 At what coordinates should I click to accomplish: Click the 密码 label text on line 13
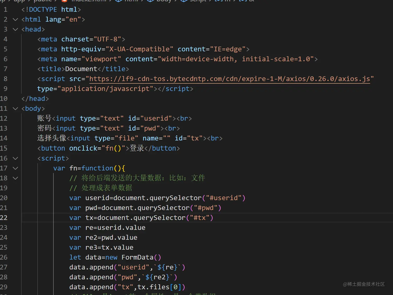point(44,128)
